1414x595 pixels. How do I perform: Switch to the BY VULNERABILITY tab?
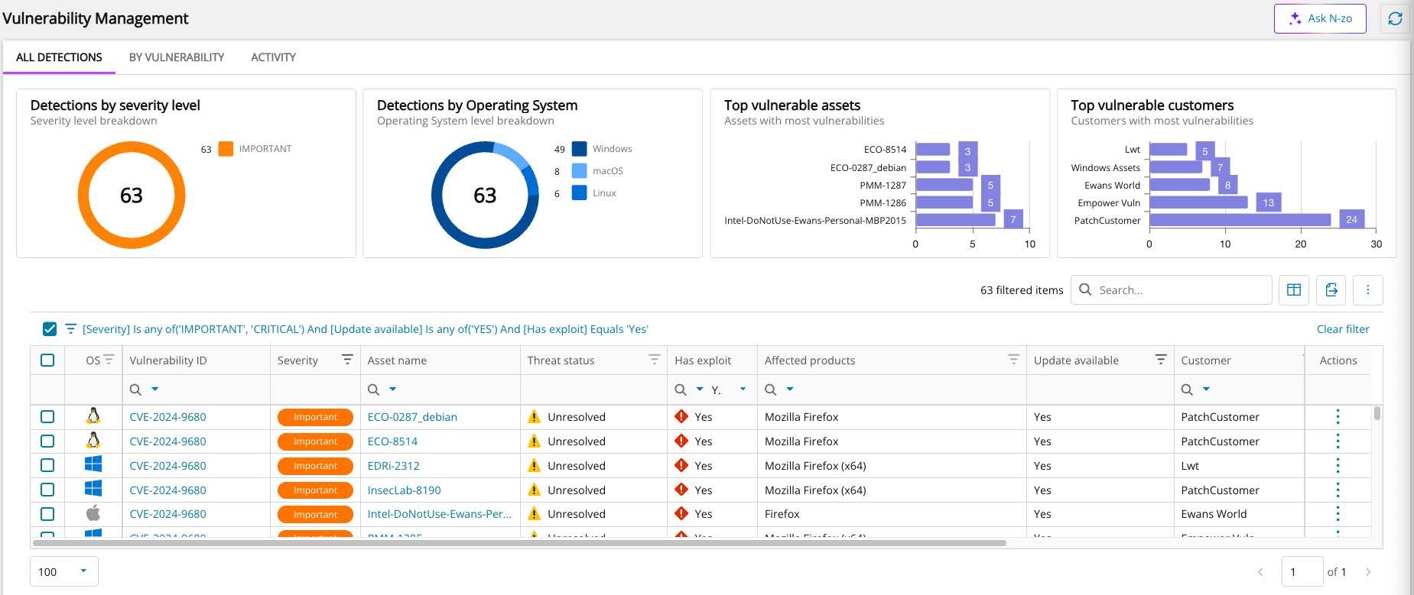tap(177, 57)
